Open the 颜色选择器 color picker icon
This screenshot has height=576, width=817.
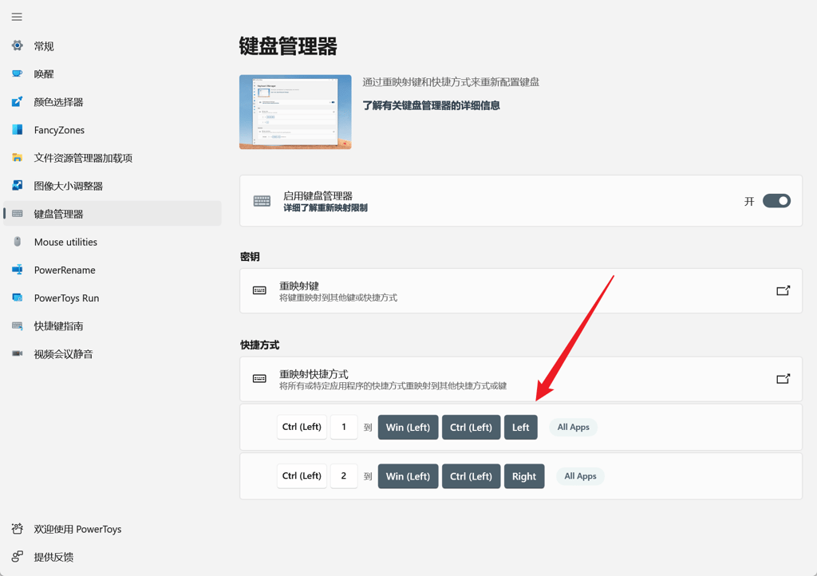(18, 102)
